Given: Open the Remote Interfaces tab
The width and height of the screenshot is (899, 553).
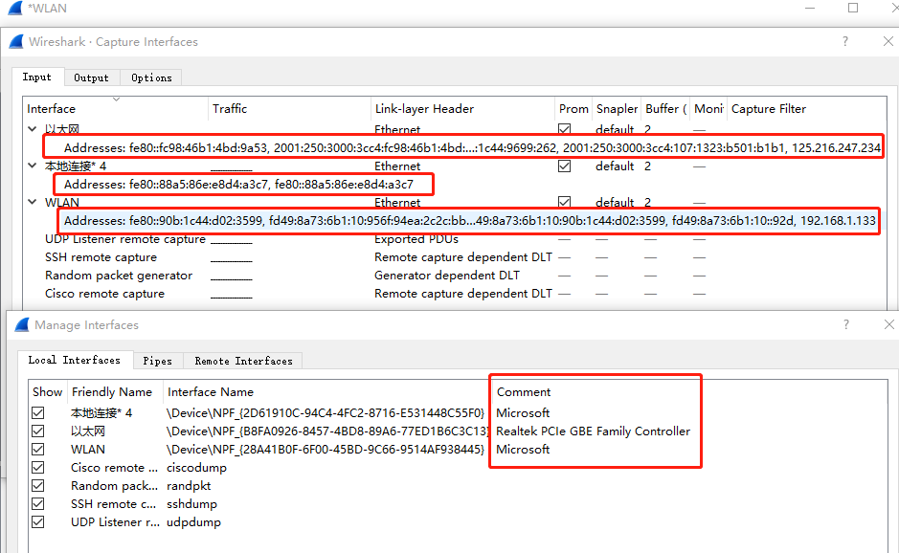Looking at the screenshot, I should [244, 361].
